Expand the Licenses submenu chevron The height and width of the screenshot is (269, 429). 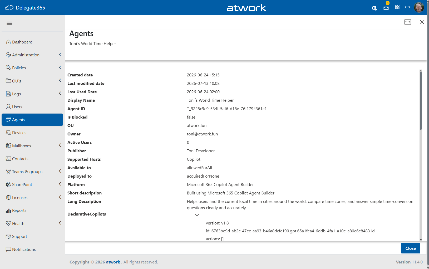click(60, 197)
